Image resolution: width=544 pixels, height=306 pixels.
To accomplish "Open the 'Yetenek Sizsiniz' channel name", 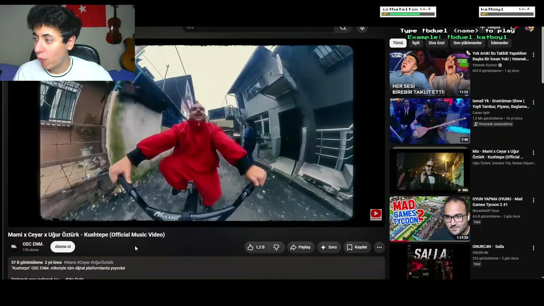I will pos(484,65).
